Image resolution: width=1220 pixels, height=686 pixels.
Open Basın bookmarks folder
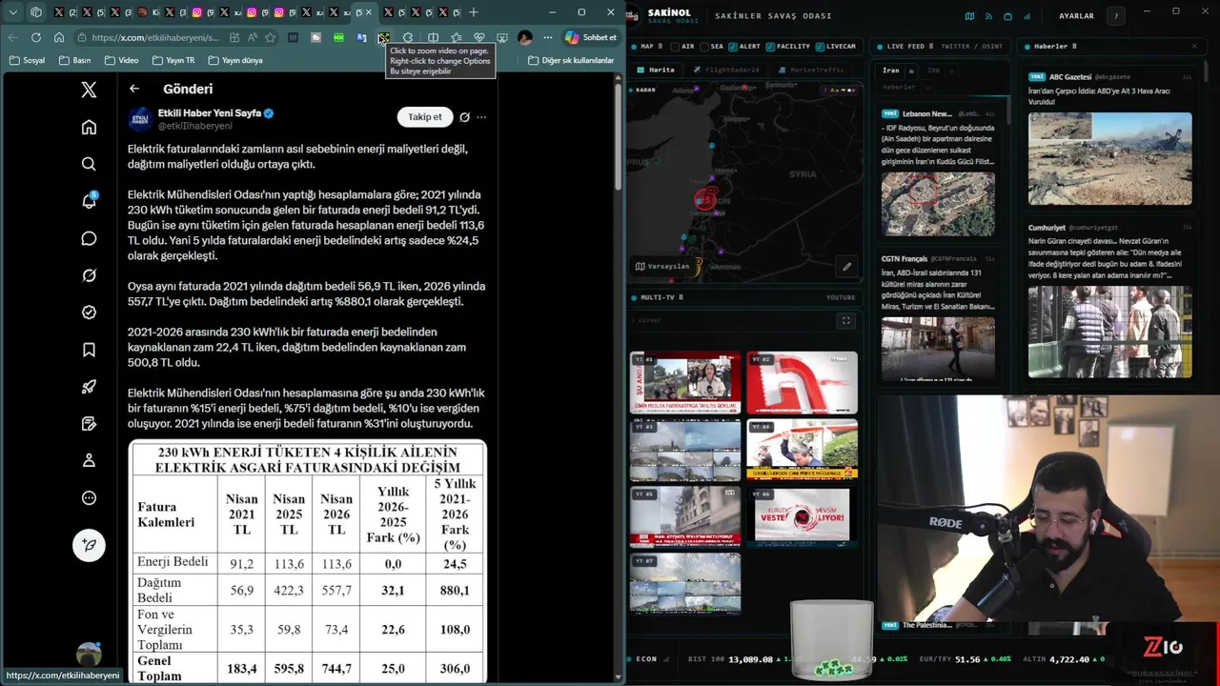click(74, 60)
